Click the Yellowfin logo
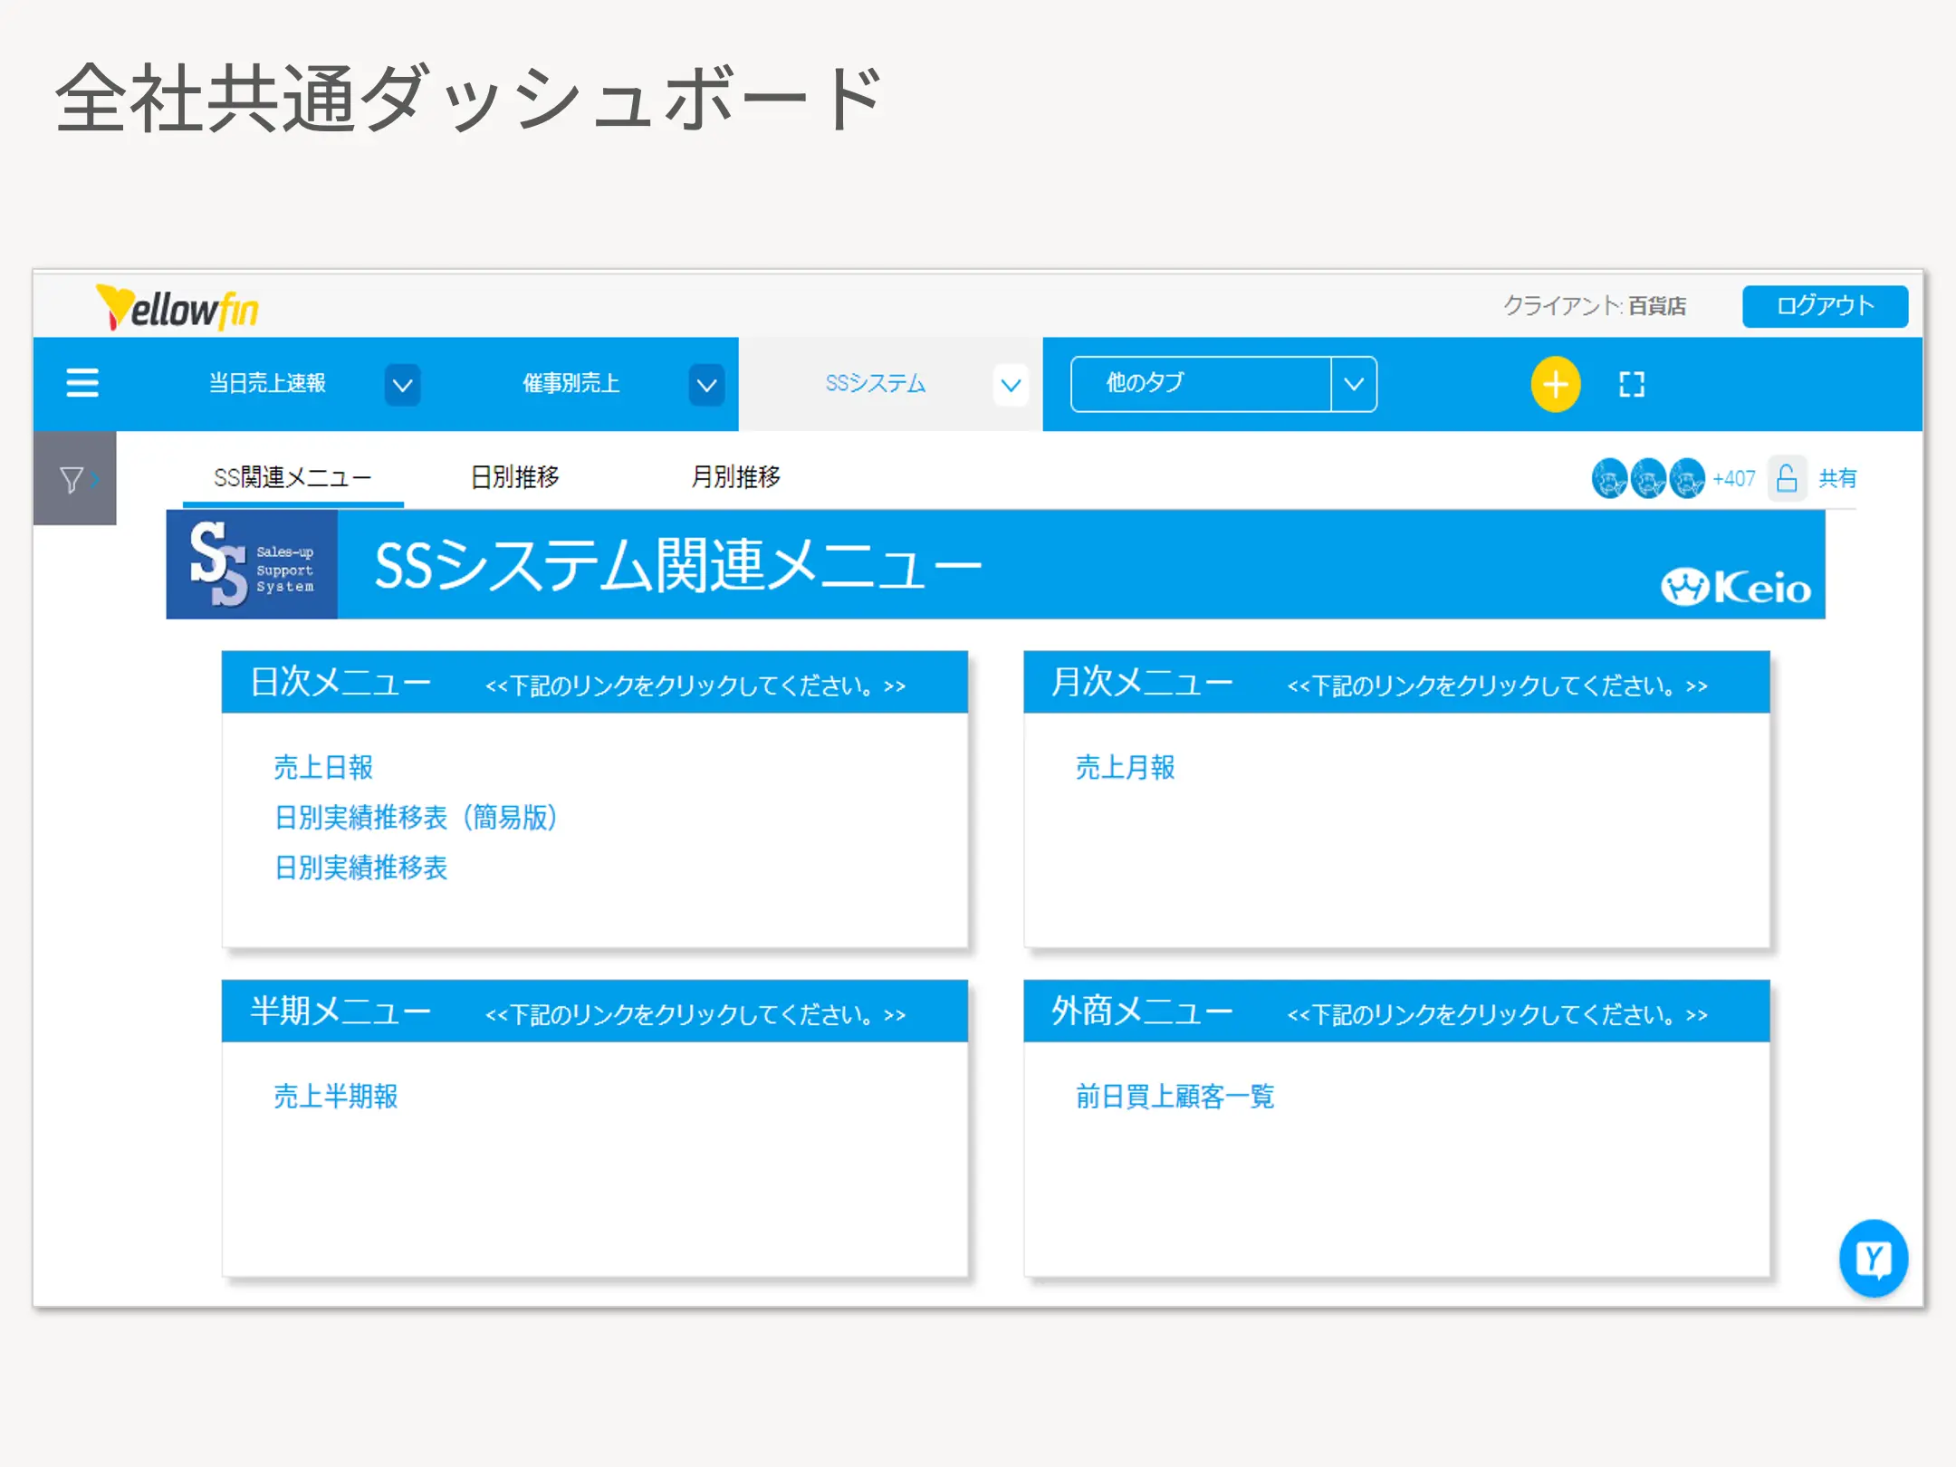Screen dimensions: 1956x1467 [177, 306]
